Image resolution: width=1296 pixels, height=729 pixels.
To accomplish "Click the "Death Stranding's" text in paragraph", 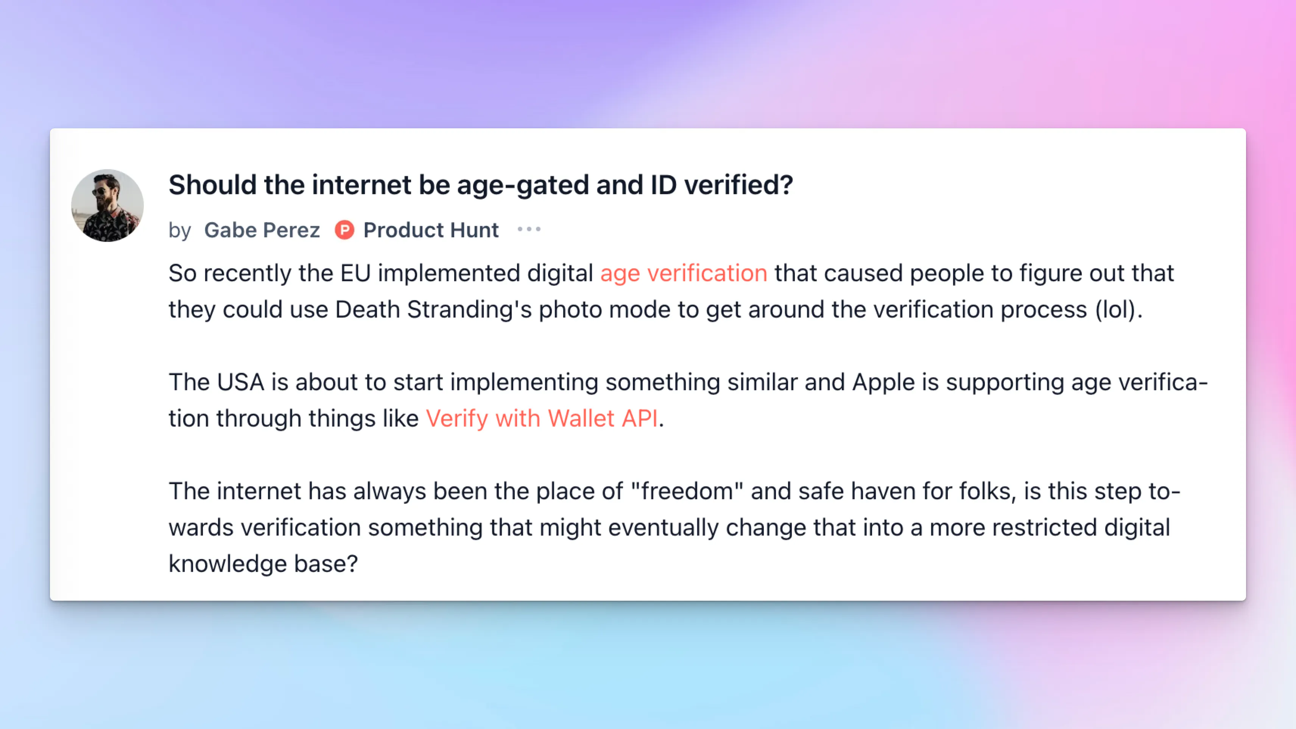I will (434, 309).
